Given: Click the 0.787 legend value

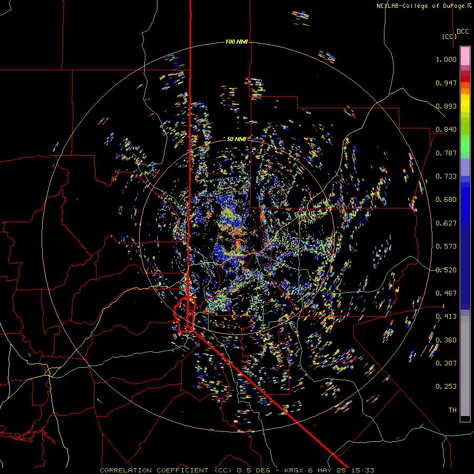Looking at the screenshot, I should pyautogui.click(x=446, y=153).
